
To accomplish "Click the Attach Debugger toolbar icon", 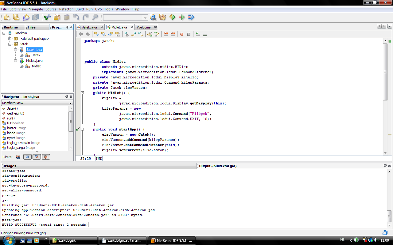I will coord(191,17).
